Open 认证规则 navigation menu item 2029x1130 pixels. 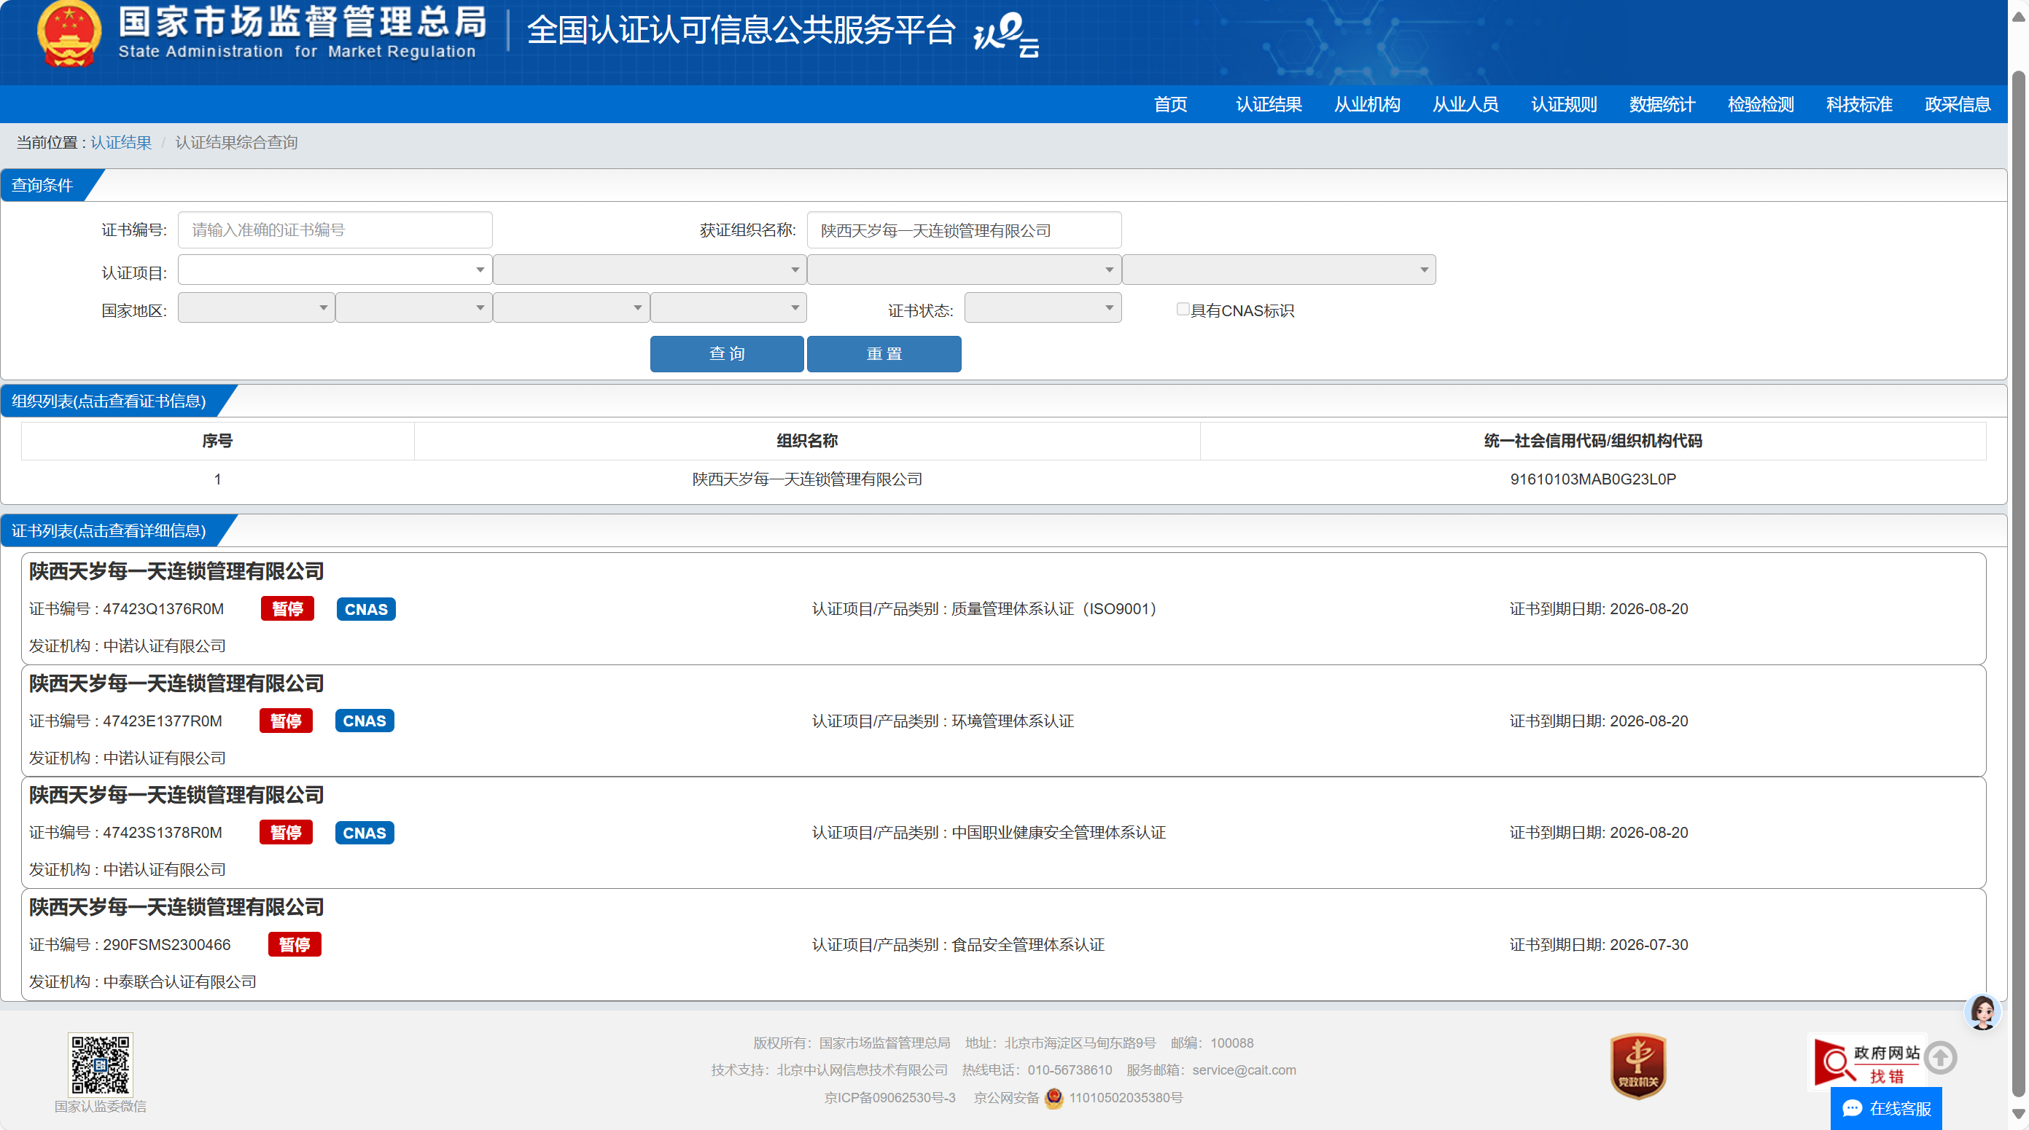pyautogui.click(x=1565, y=104)
